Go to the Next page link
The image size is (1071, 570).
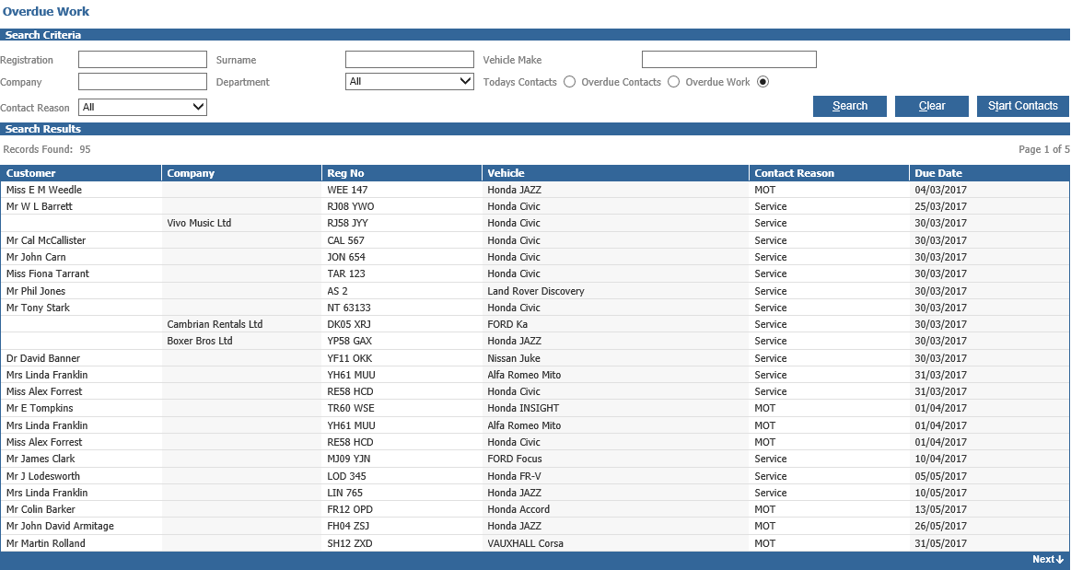pos(1048,559)
